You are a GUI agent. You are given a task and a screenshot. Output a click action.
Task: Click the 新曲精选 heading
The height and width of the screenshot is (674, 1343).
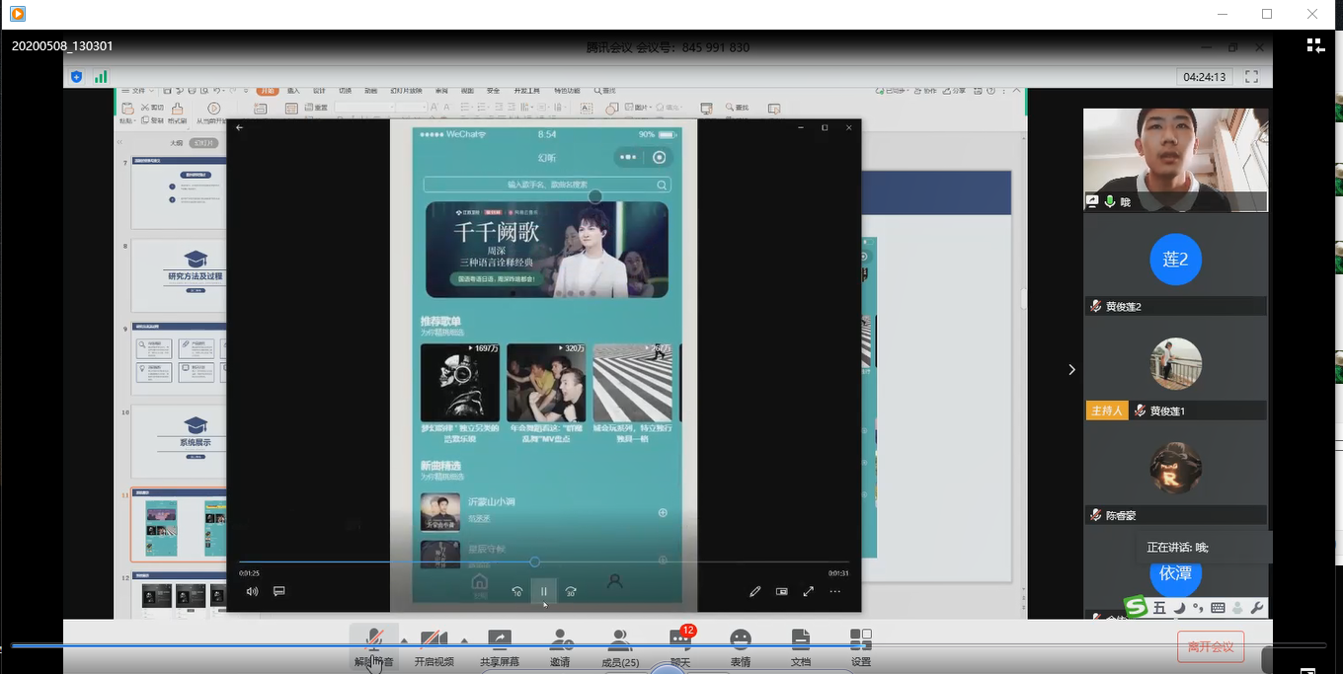(440, 465)
